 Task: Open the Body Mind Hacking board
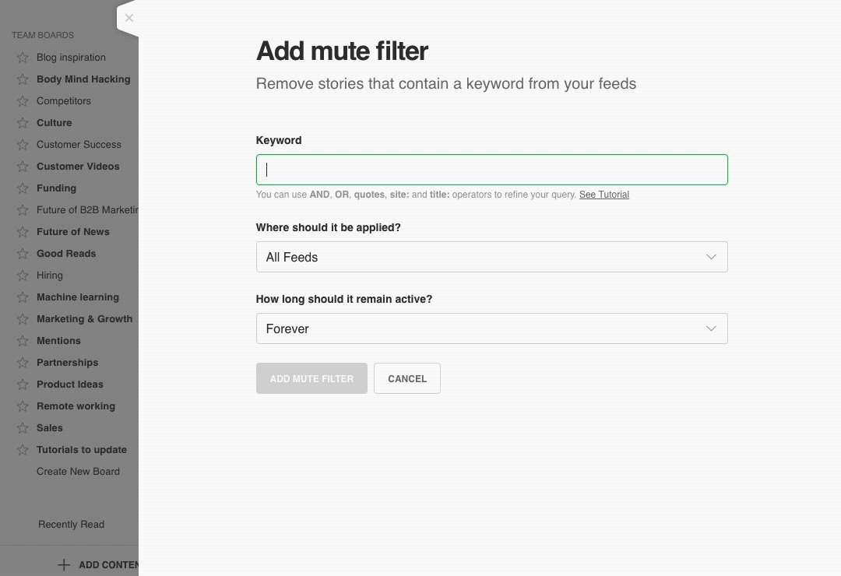point(83,79)
